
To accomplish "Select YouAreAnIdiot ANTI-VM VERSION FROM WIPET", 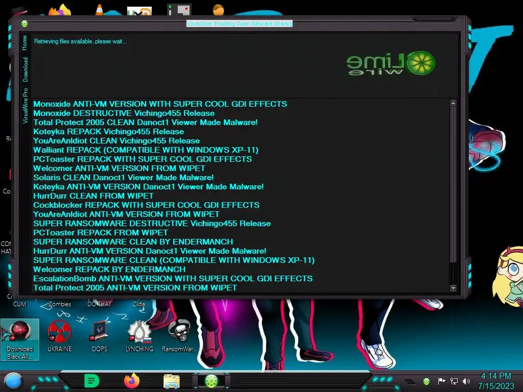I will pos(126,214).
